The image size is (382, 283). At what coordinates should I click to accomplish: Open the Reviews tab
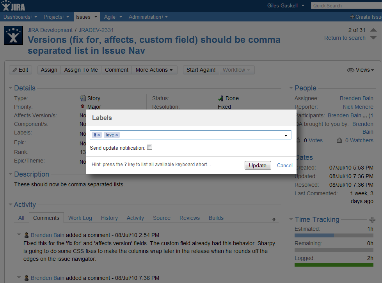(x=190, y=218)
